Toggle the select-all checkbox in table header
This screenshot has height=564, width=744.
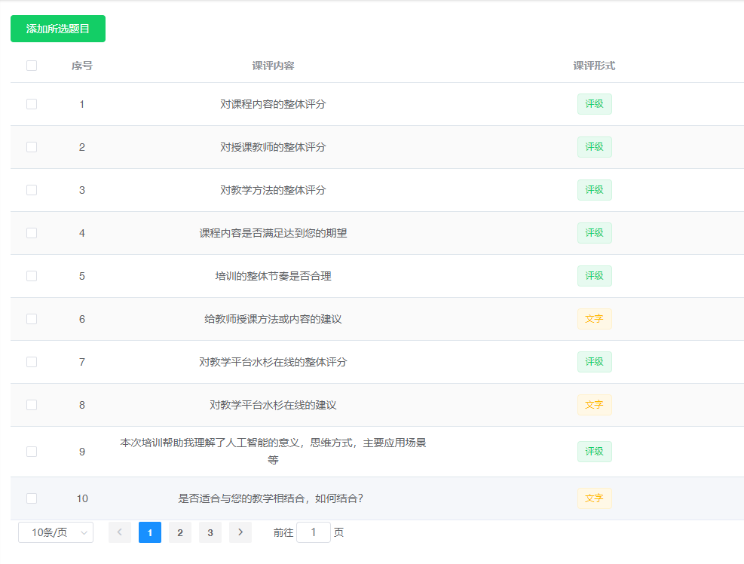[32, 66]
